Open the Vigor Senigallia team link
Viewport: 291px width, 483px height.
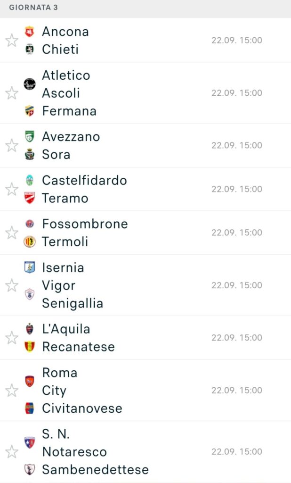coord(72,294)
